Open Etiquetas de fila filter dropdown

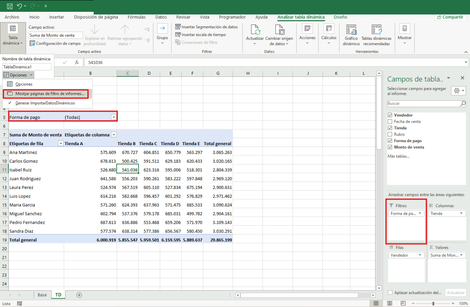[x=61, y=143]
